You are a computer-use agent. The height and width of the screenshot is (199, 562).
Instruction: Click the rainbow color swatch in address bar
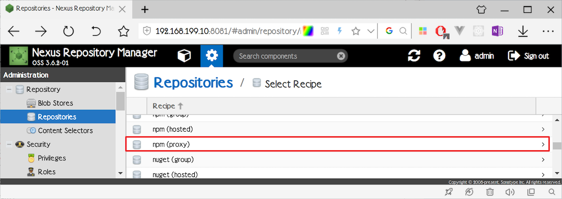coord(308,31)
